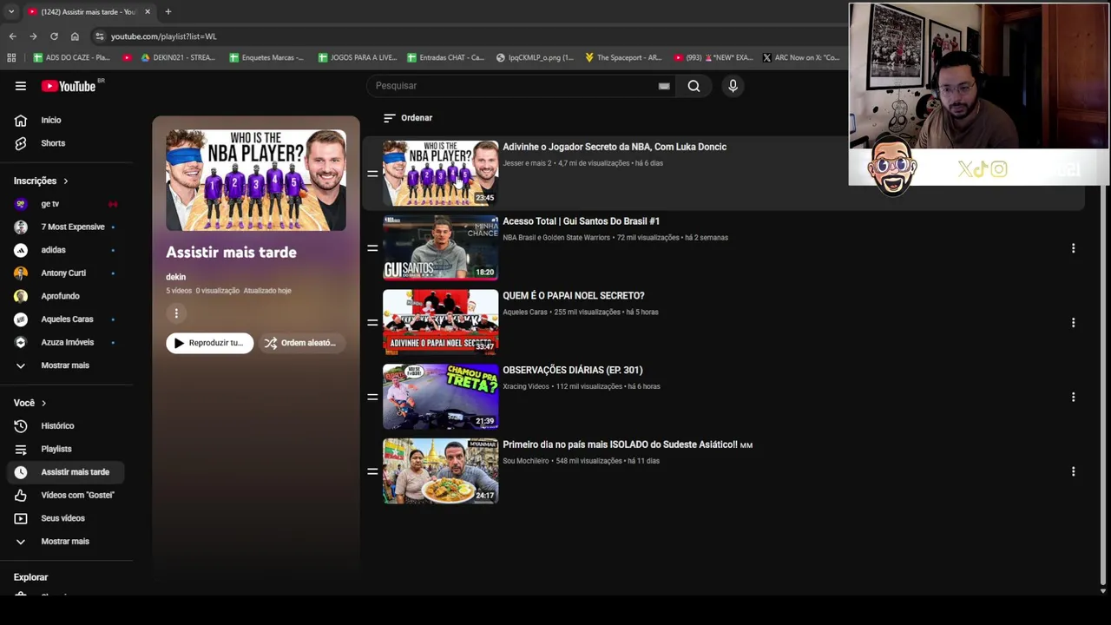Reload the page with refresh icon
Image resolution: width=1111 pixels, height=625 pixels.
point(54,36)
